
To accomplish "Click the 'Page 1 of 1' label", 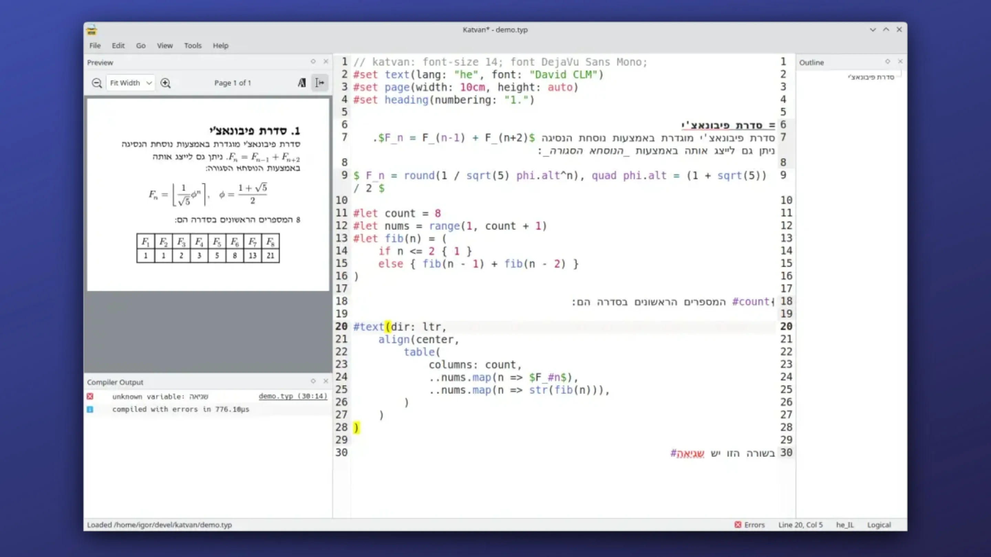I will [232, 83].
